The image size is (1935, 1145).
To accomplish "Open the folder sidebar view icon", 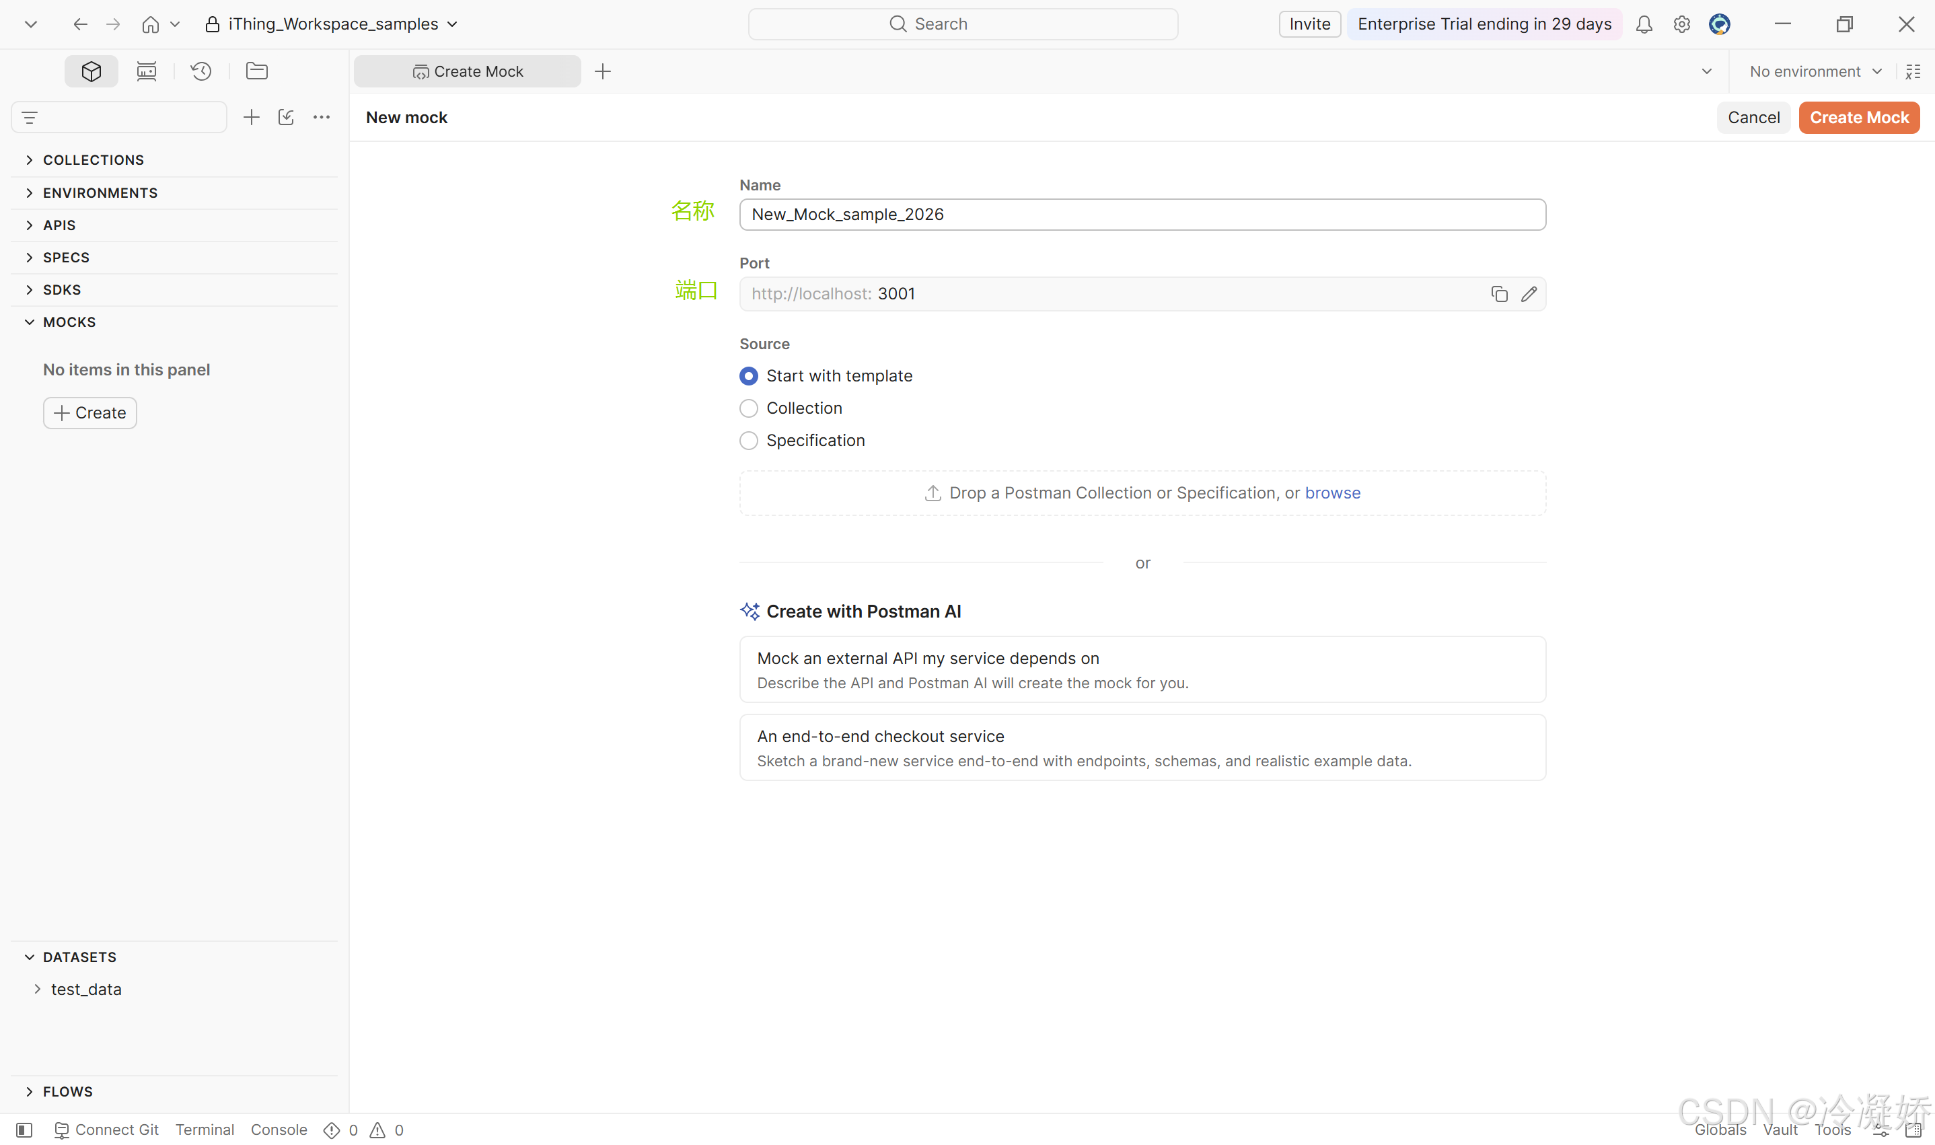I will point(257,71).
